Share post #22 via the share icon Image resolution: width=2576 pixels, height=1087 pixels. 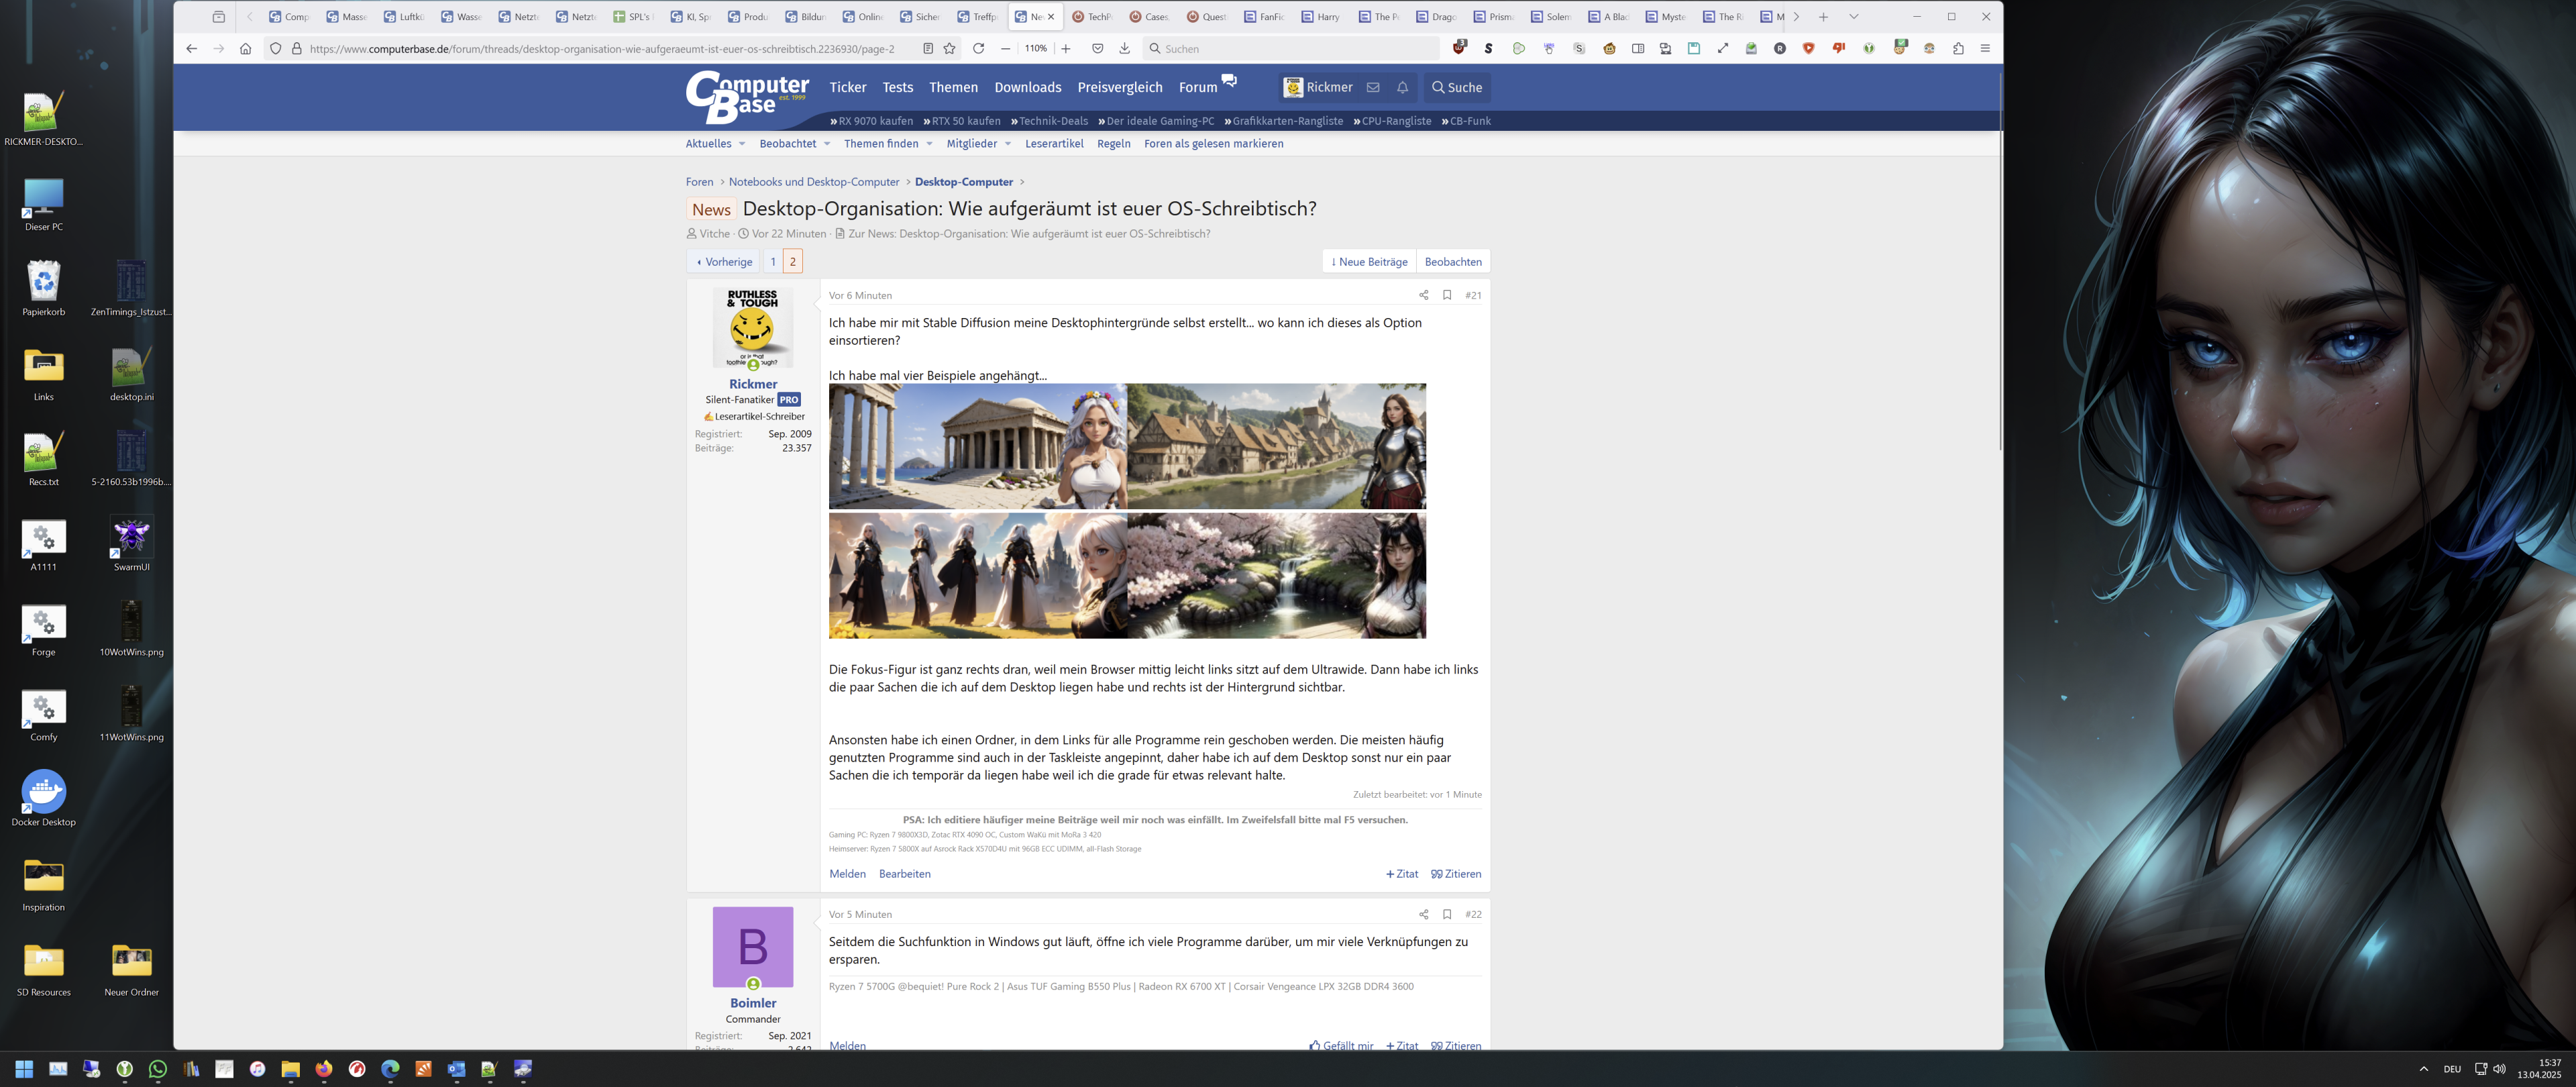point(1423,914)
